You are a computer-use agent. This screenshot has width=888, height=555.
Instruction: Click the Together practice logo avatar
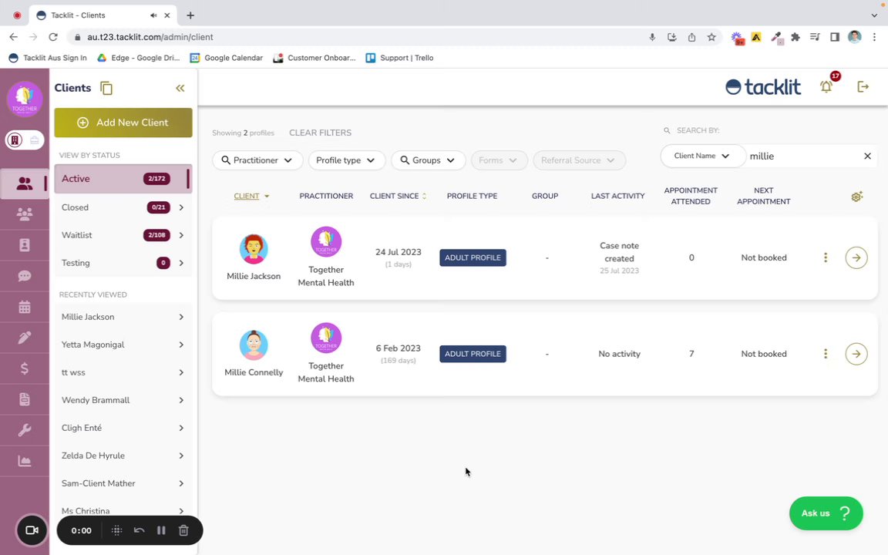pyautogui.click(x=25, y=99)
